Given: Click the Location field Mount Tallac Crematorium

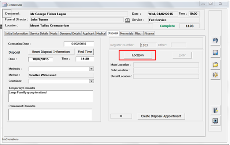Looking at the screenshot, I should click(x=91, y=26).
